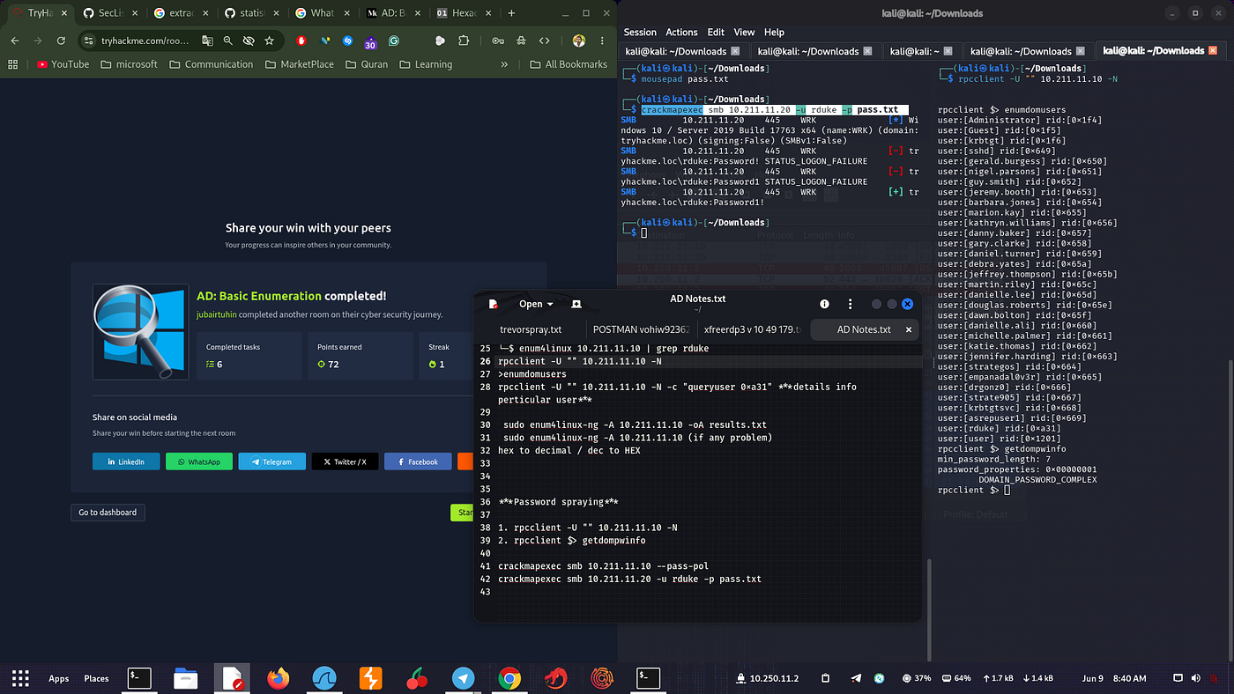Click the translate page icon in address bar

pyautogui.click(x=207, y=41)
